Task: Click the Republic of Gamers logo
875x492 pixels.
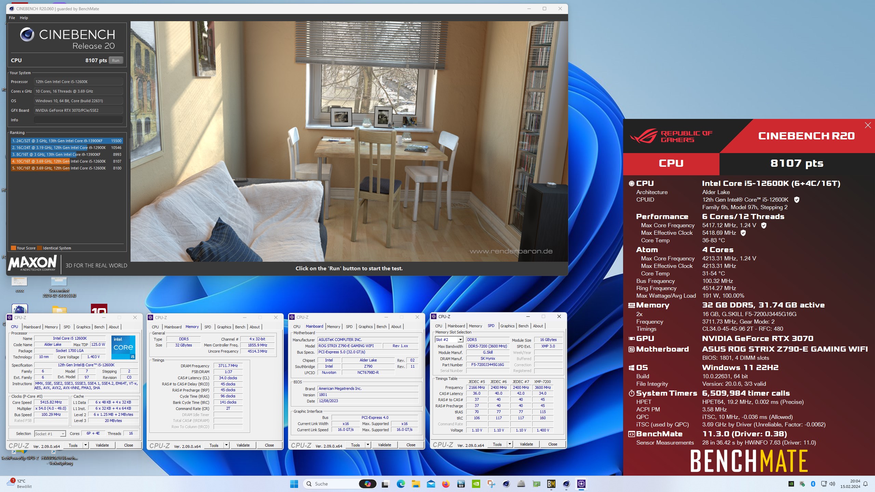Action: 671,136
